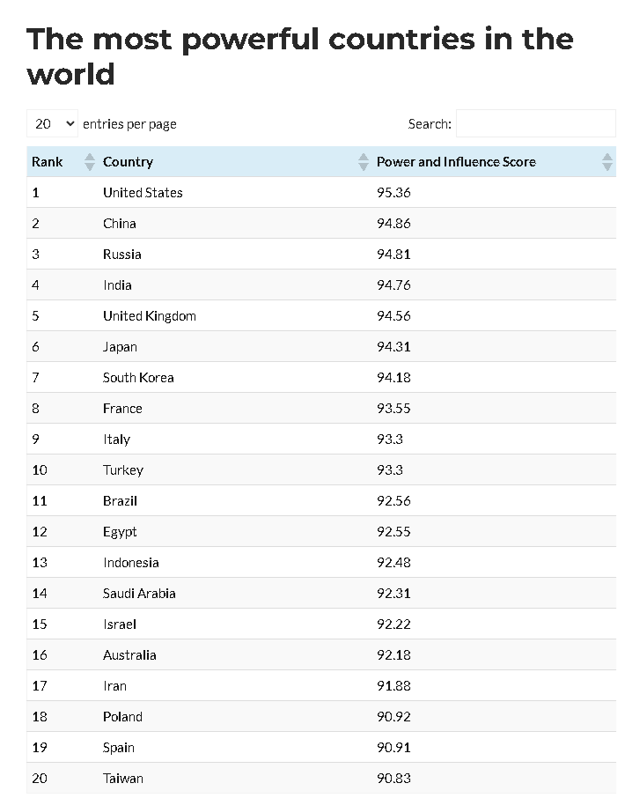Open the entries per page dropdown

(x=53, y=124)
